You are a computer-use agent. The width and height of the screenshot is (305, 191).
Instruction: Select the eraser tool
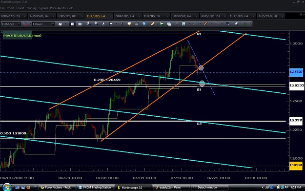point(237,24)
